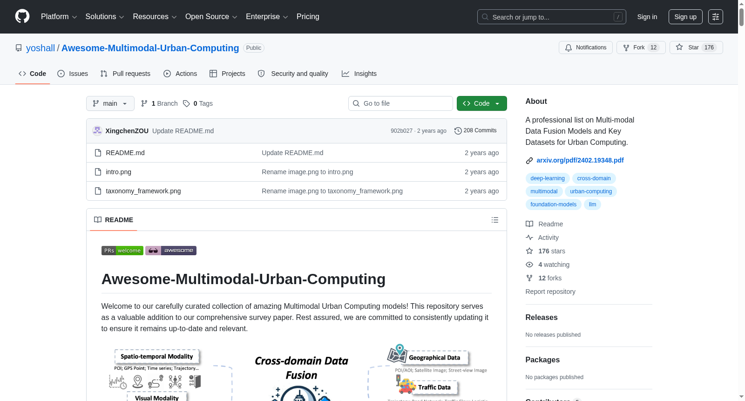Image resolution: width=745 pixels, height=401 pixels.
Task: Click the awesome badge
Action: point(171,251)
